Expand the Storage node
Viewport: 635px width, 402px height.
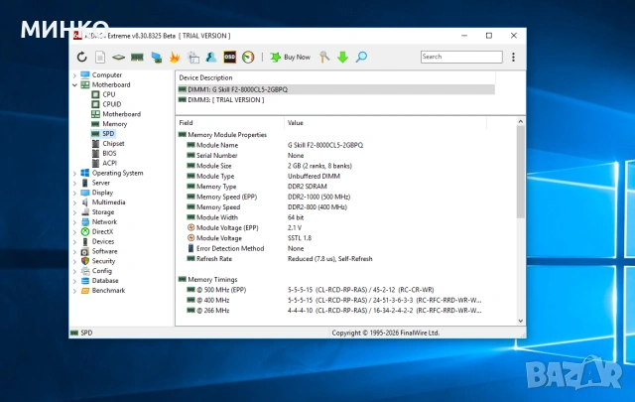tap(74, 212)
